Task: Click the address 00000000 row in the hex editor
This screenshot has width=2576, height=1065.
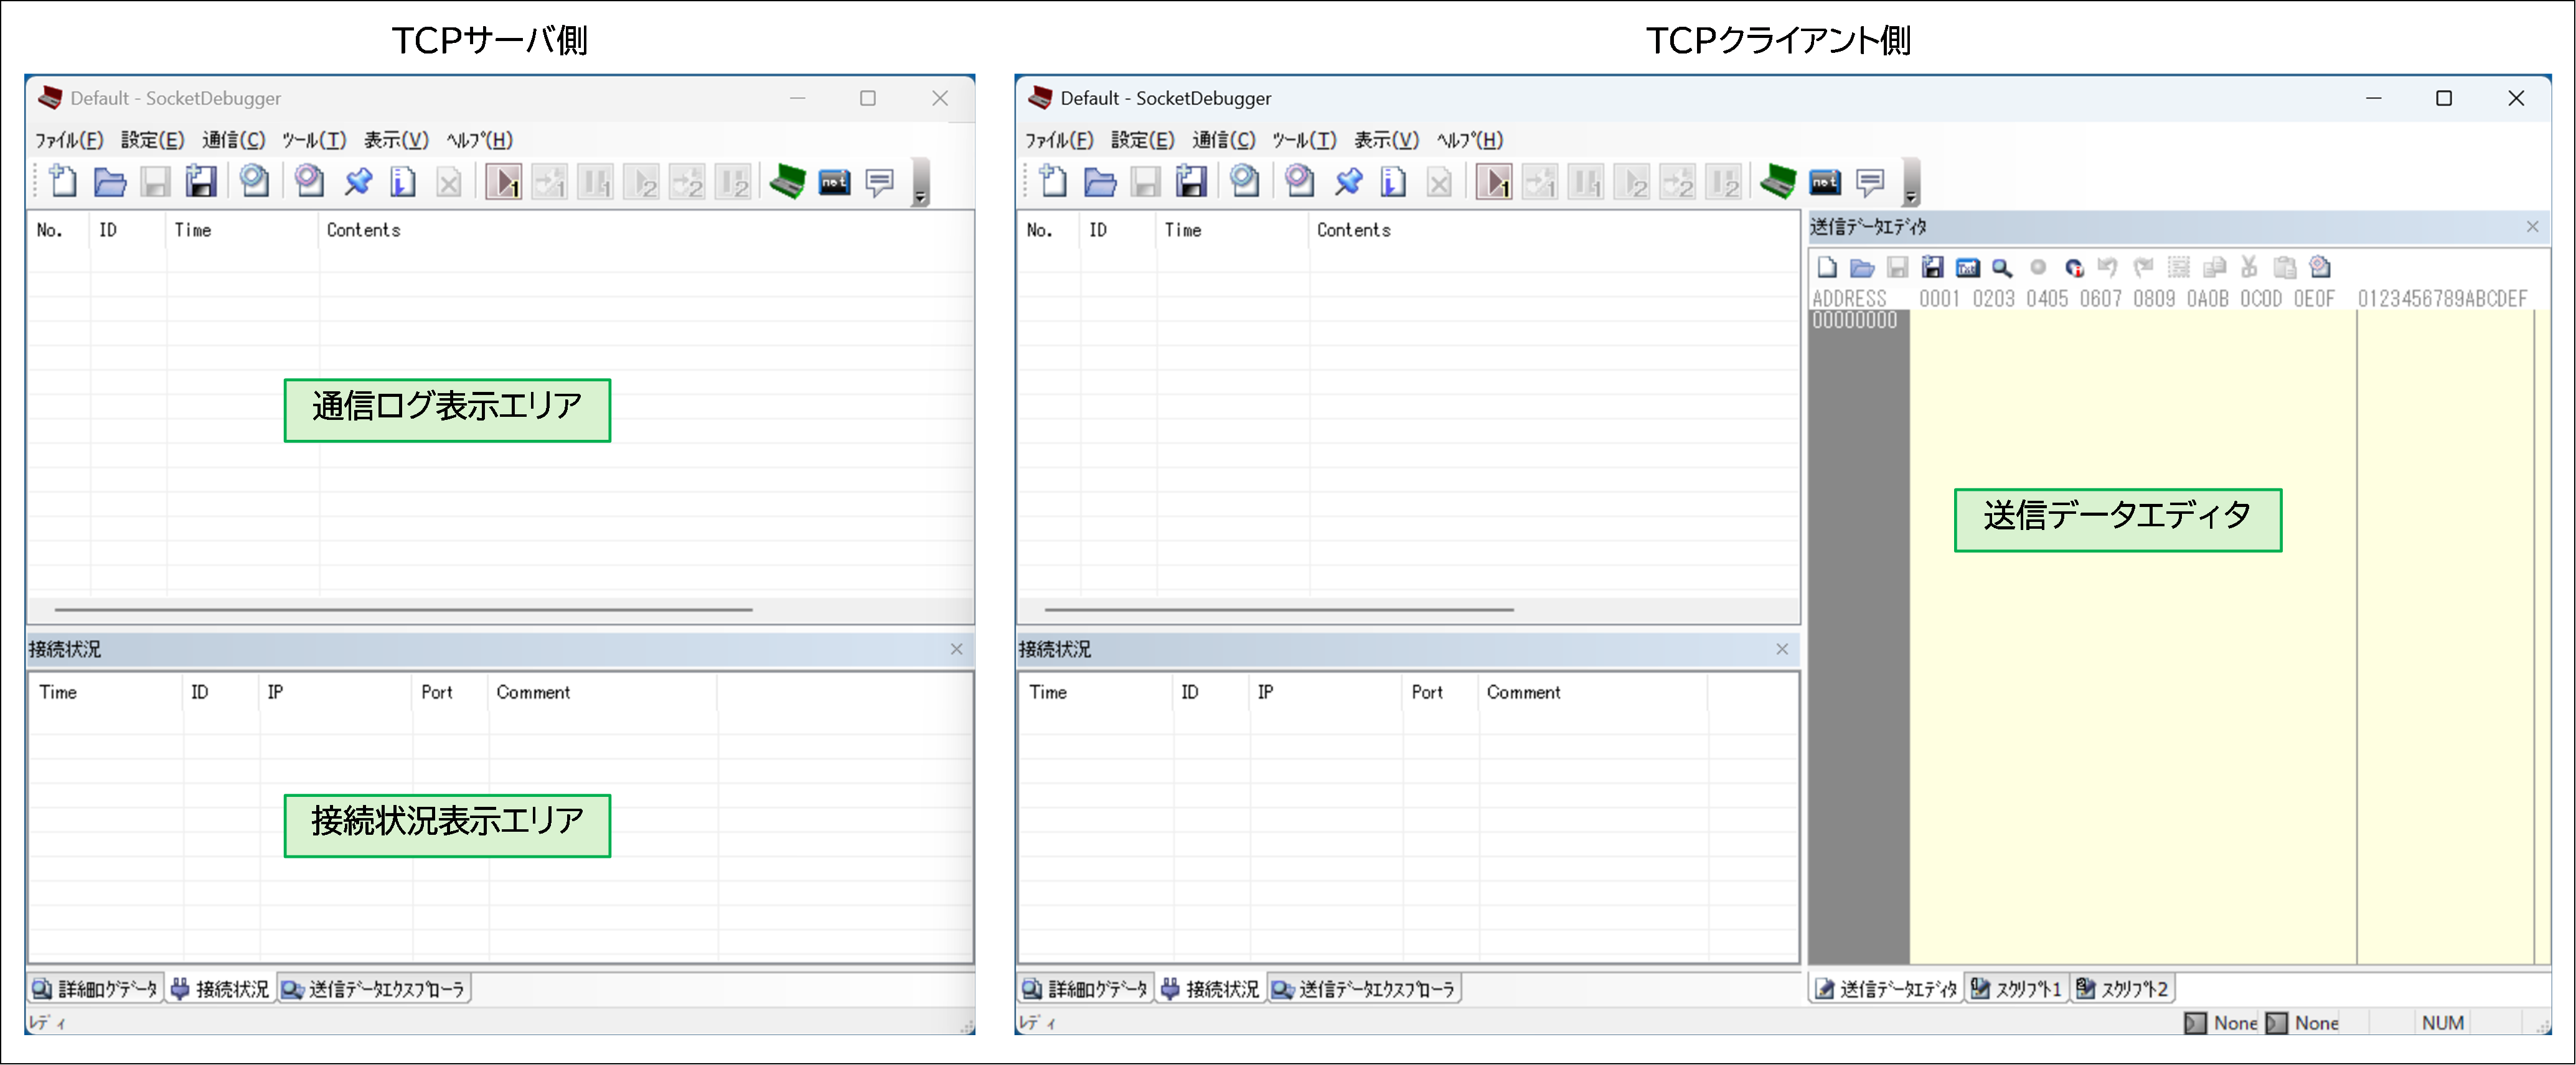Action: click(x=1855, y=321)
